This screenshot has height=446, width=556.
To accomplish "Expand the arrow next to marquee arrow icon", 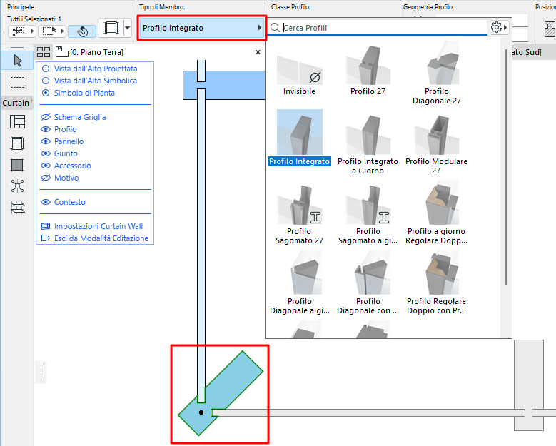I will [62, 31].
